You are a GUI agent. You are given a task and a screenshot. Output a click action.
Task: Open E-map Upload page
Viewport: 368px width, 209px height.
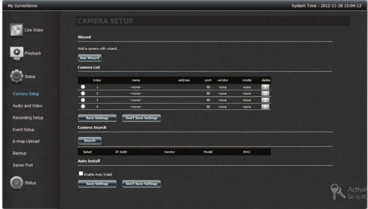tap(26, 141)
